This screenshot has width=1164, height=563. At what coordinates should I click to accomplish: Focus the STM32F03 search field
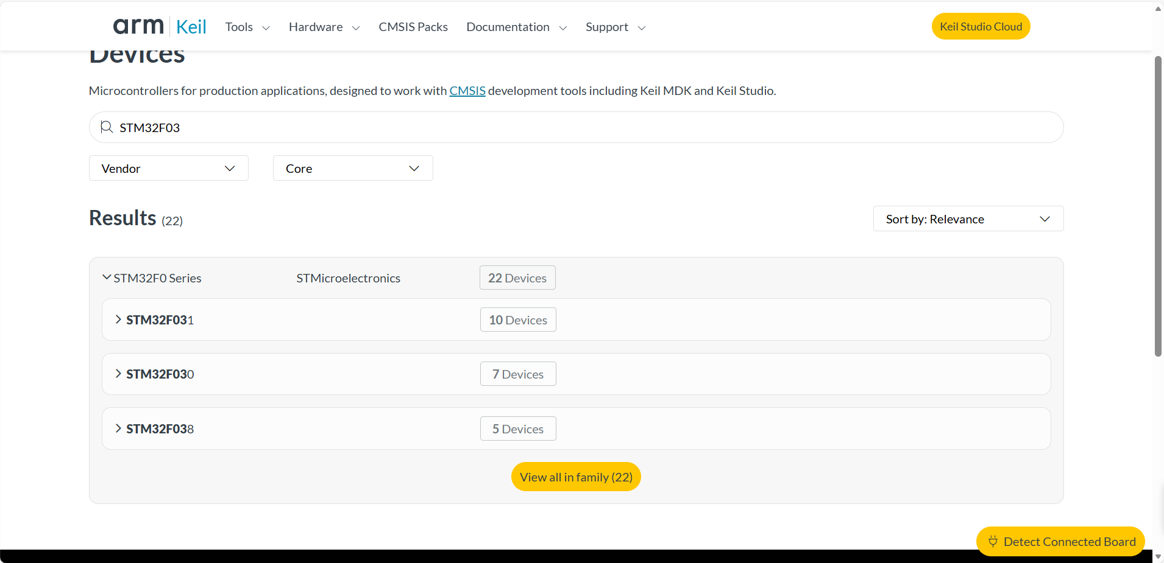[576, 127]
